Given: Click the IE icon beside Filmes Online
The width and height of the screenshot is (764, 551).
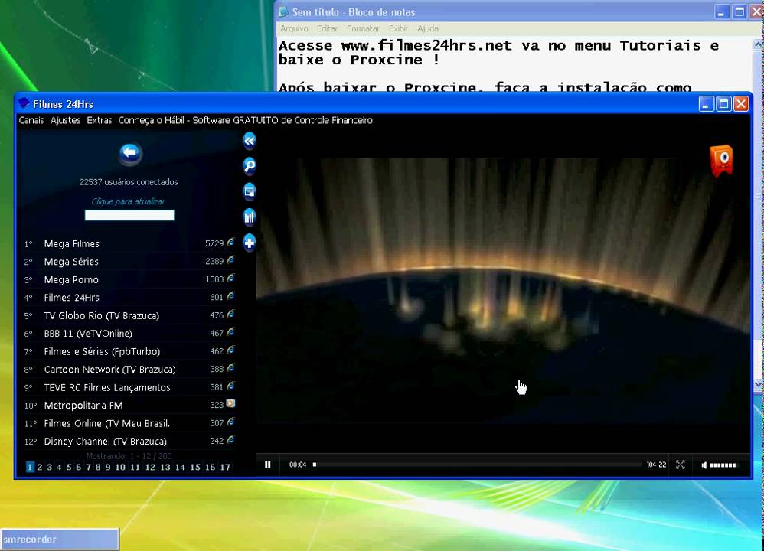Looking at the screenshot, I should click(230, 422).
